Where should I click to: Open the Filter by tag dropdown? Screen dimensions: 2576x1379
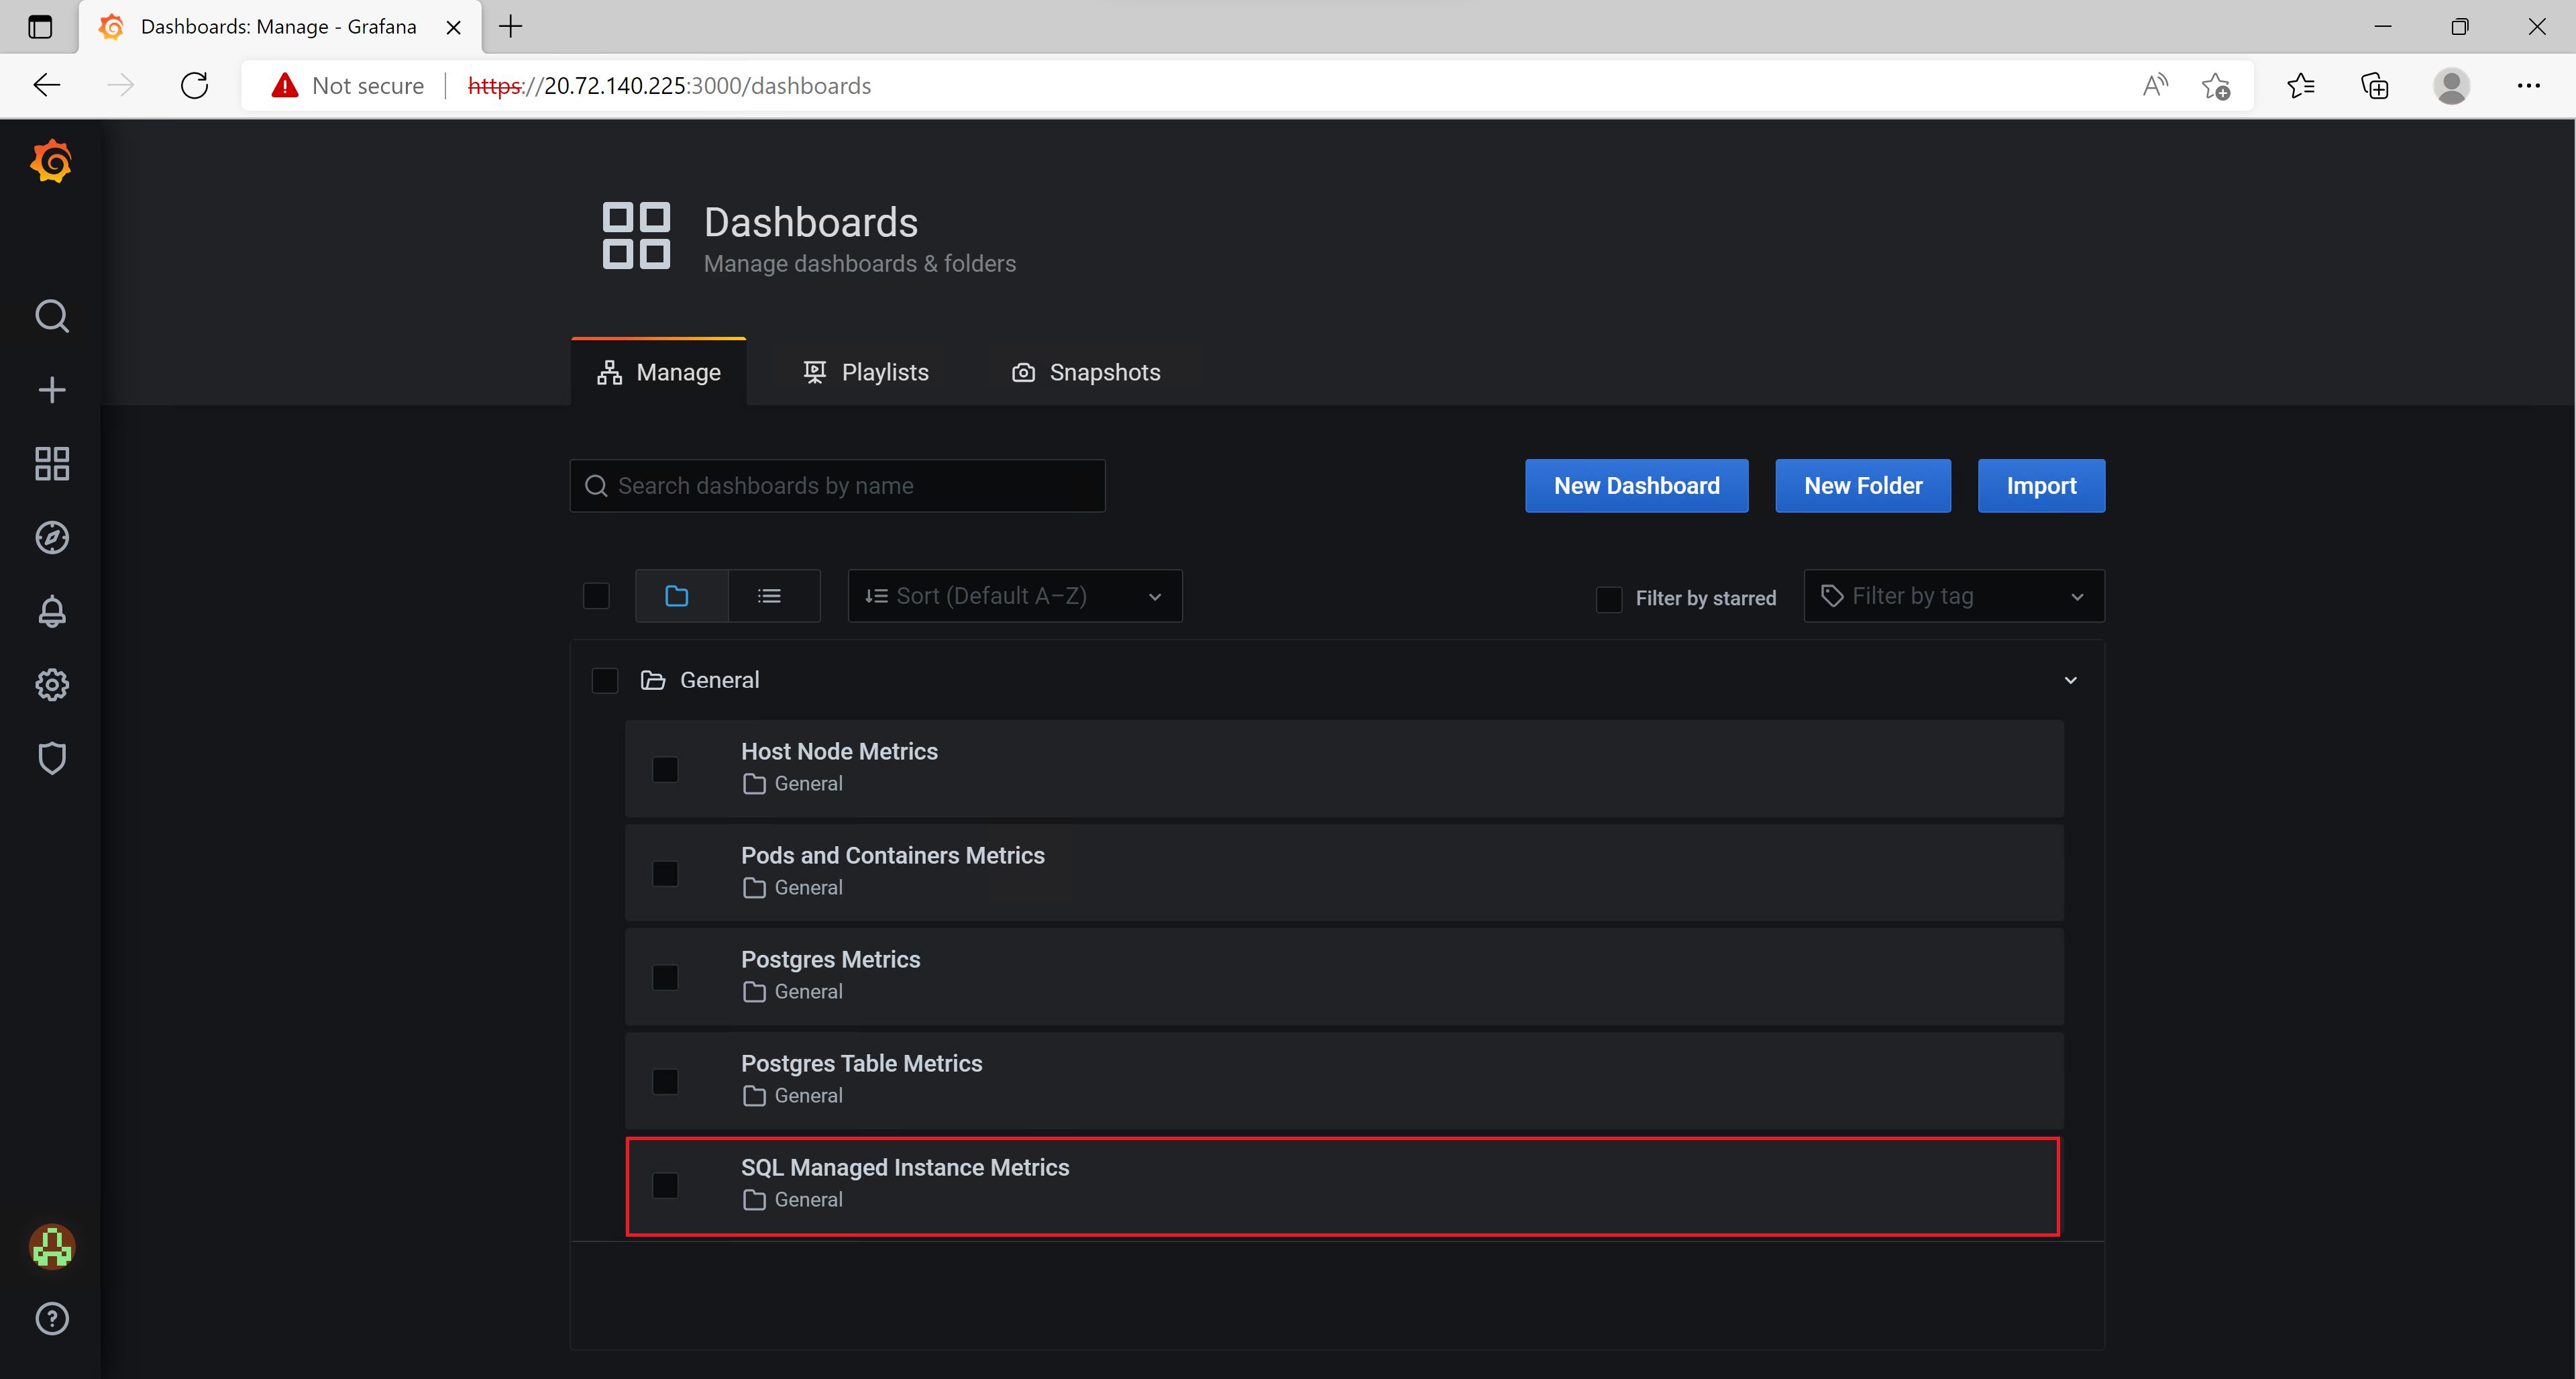click(x=1953, y=596)
